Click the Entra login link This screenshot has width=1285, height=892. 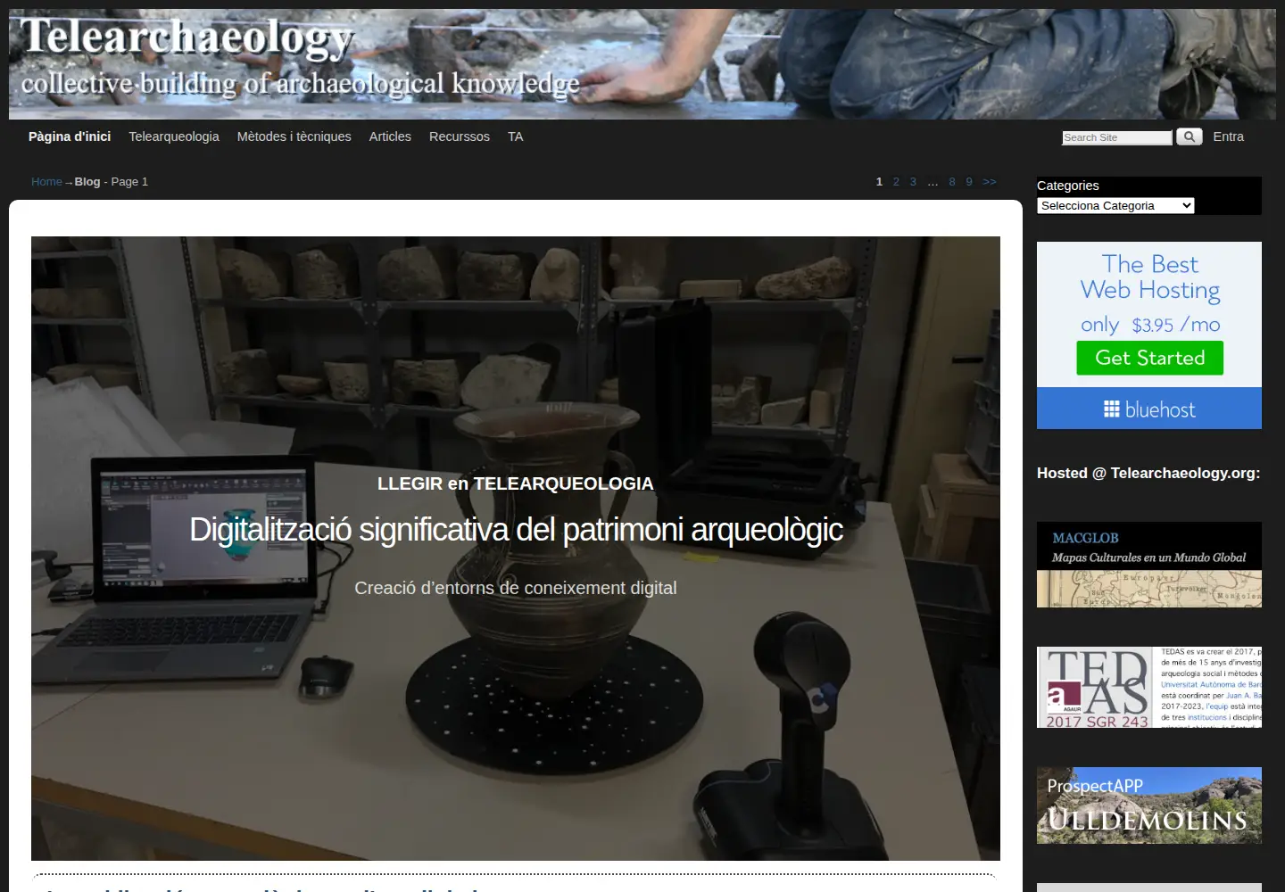pyautogui.click(x=1228, y=136)
